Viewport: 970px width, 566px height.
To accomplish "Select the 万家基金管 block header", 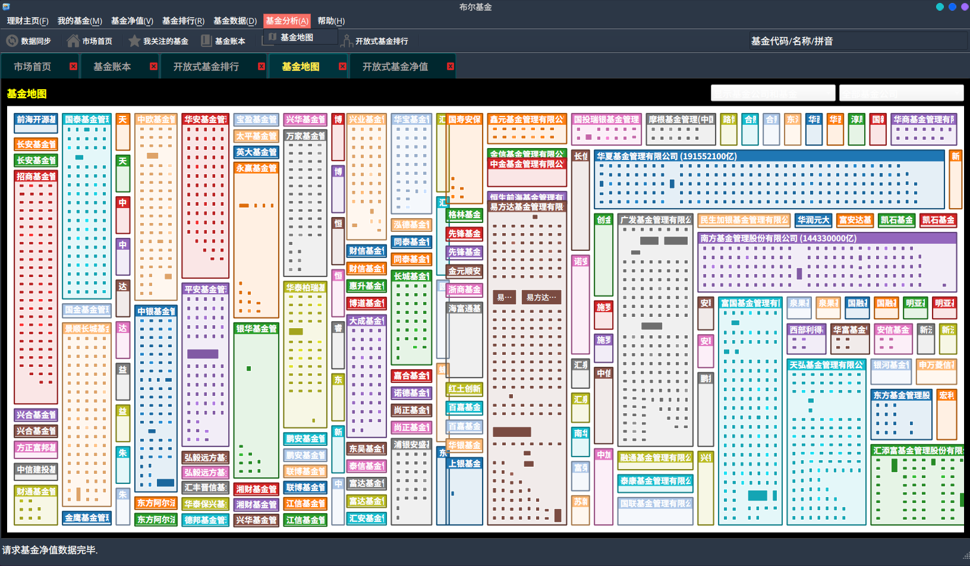I will coord(306,136).
